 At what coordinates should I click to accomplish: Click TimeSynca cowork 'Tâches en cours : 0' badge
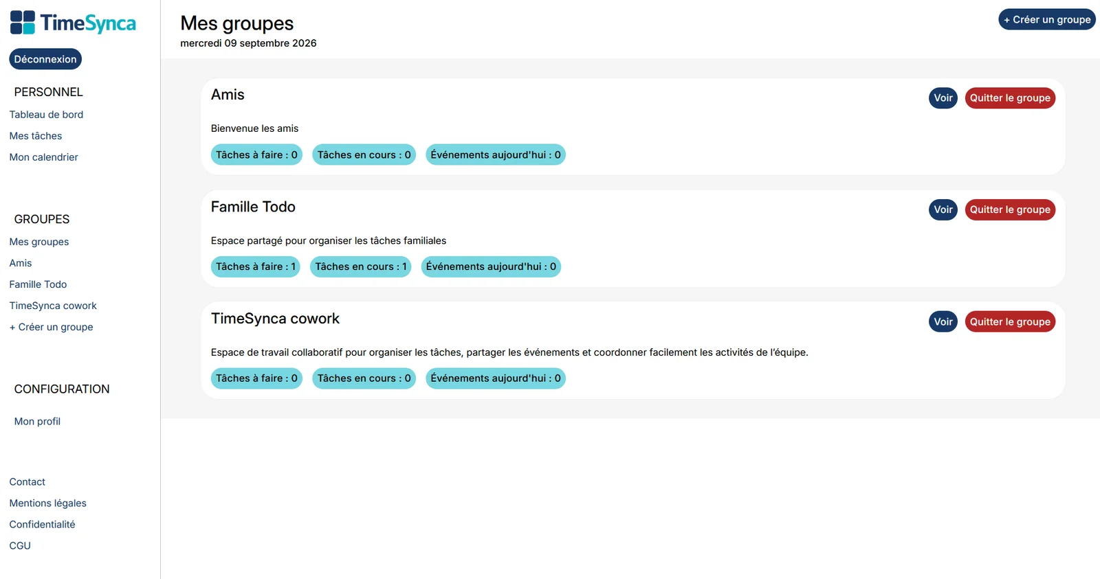364,378
